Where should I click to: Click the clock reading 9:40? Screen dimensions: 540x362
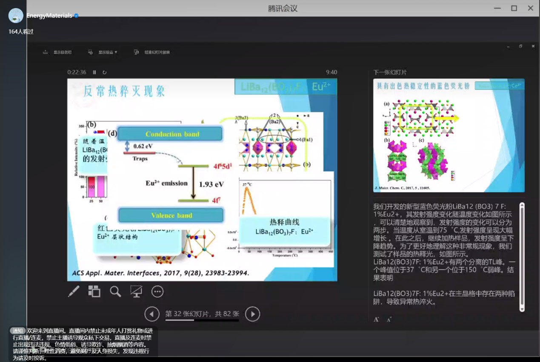331,72
